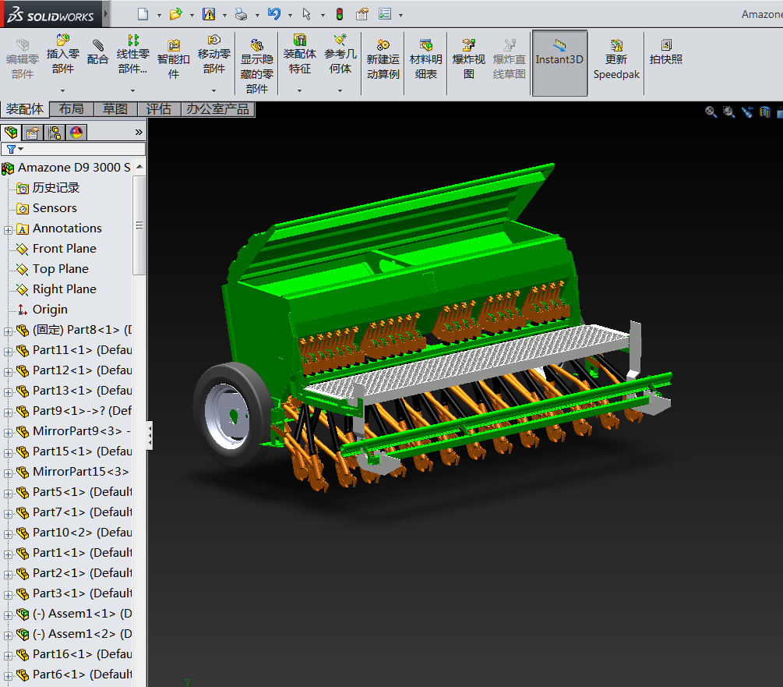This screenshot has height=687, width=783.
Task: Click the rebuild traffic light icon
Action: (x=339, y=14)
